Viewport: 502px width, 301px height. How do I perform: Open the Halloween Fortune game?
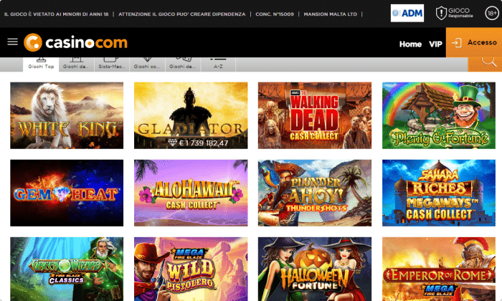(x=315, y=269)
